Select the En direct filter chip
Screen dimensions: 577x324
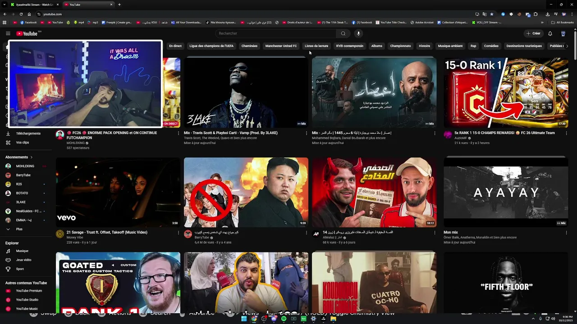(x=175, y=46)
